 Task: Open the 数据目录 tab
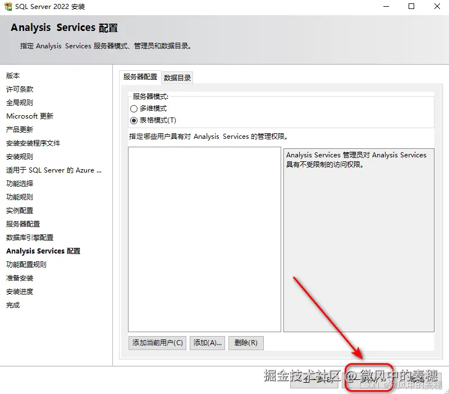pos(177,78)
